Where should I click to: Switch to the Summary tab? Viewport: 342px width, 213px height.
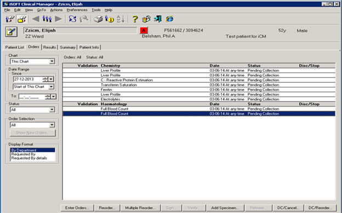coord(67,47)
